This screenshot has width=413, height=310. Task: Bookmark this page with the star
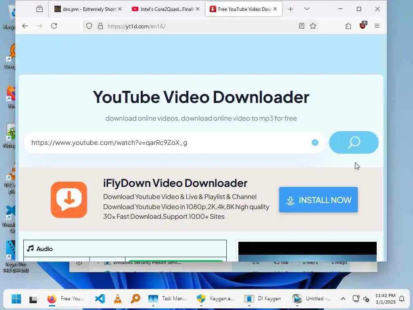pos(313,26)
